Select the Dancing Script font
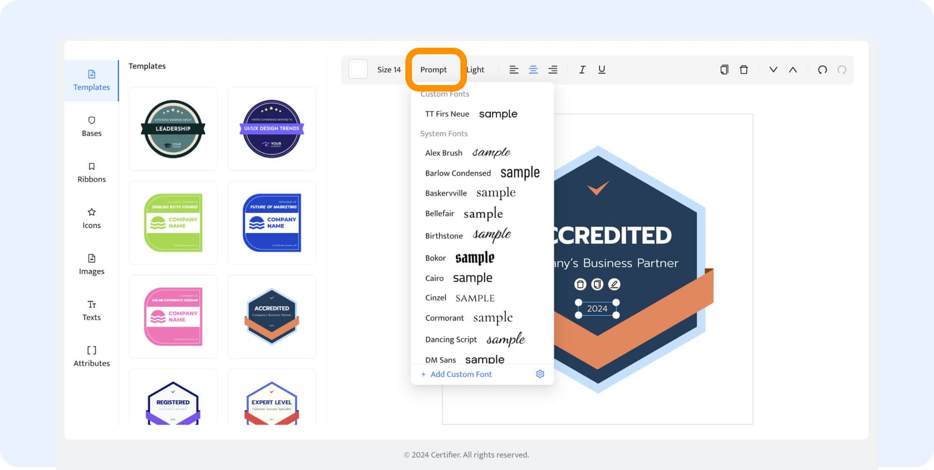The width and height of the screenshot is (934, 470). point(450,339)
